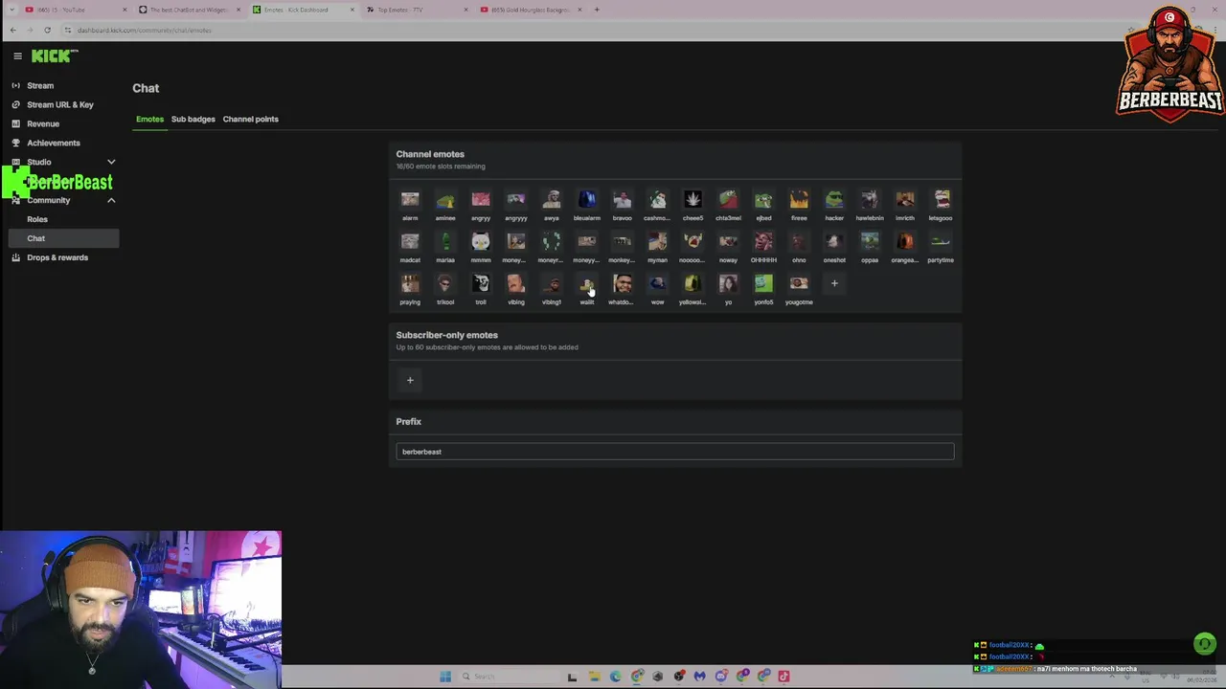The height and width of the screenshot is (689, 1226).
Task: Switch to the Top Emotes 7TV browser tab
Action: 415,10
